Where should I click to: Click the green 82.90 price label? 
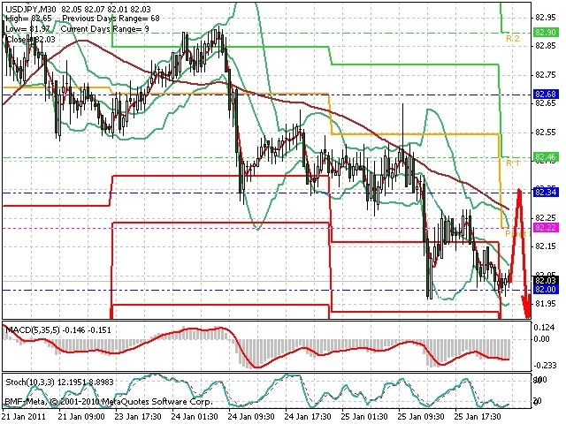click(x=546, y=33)
